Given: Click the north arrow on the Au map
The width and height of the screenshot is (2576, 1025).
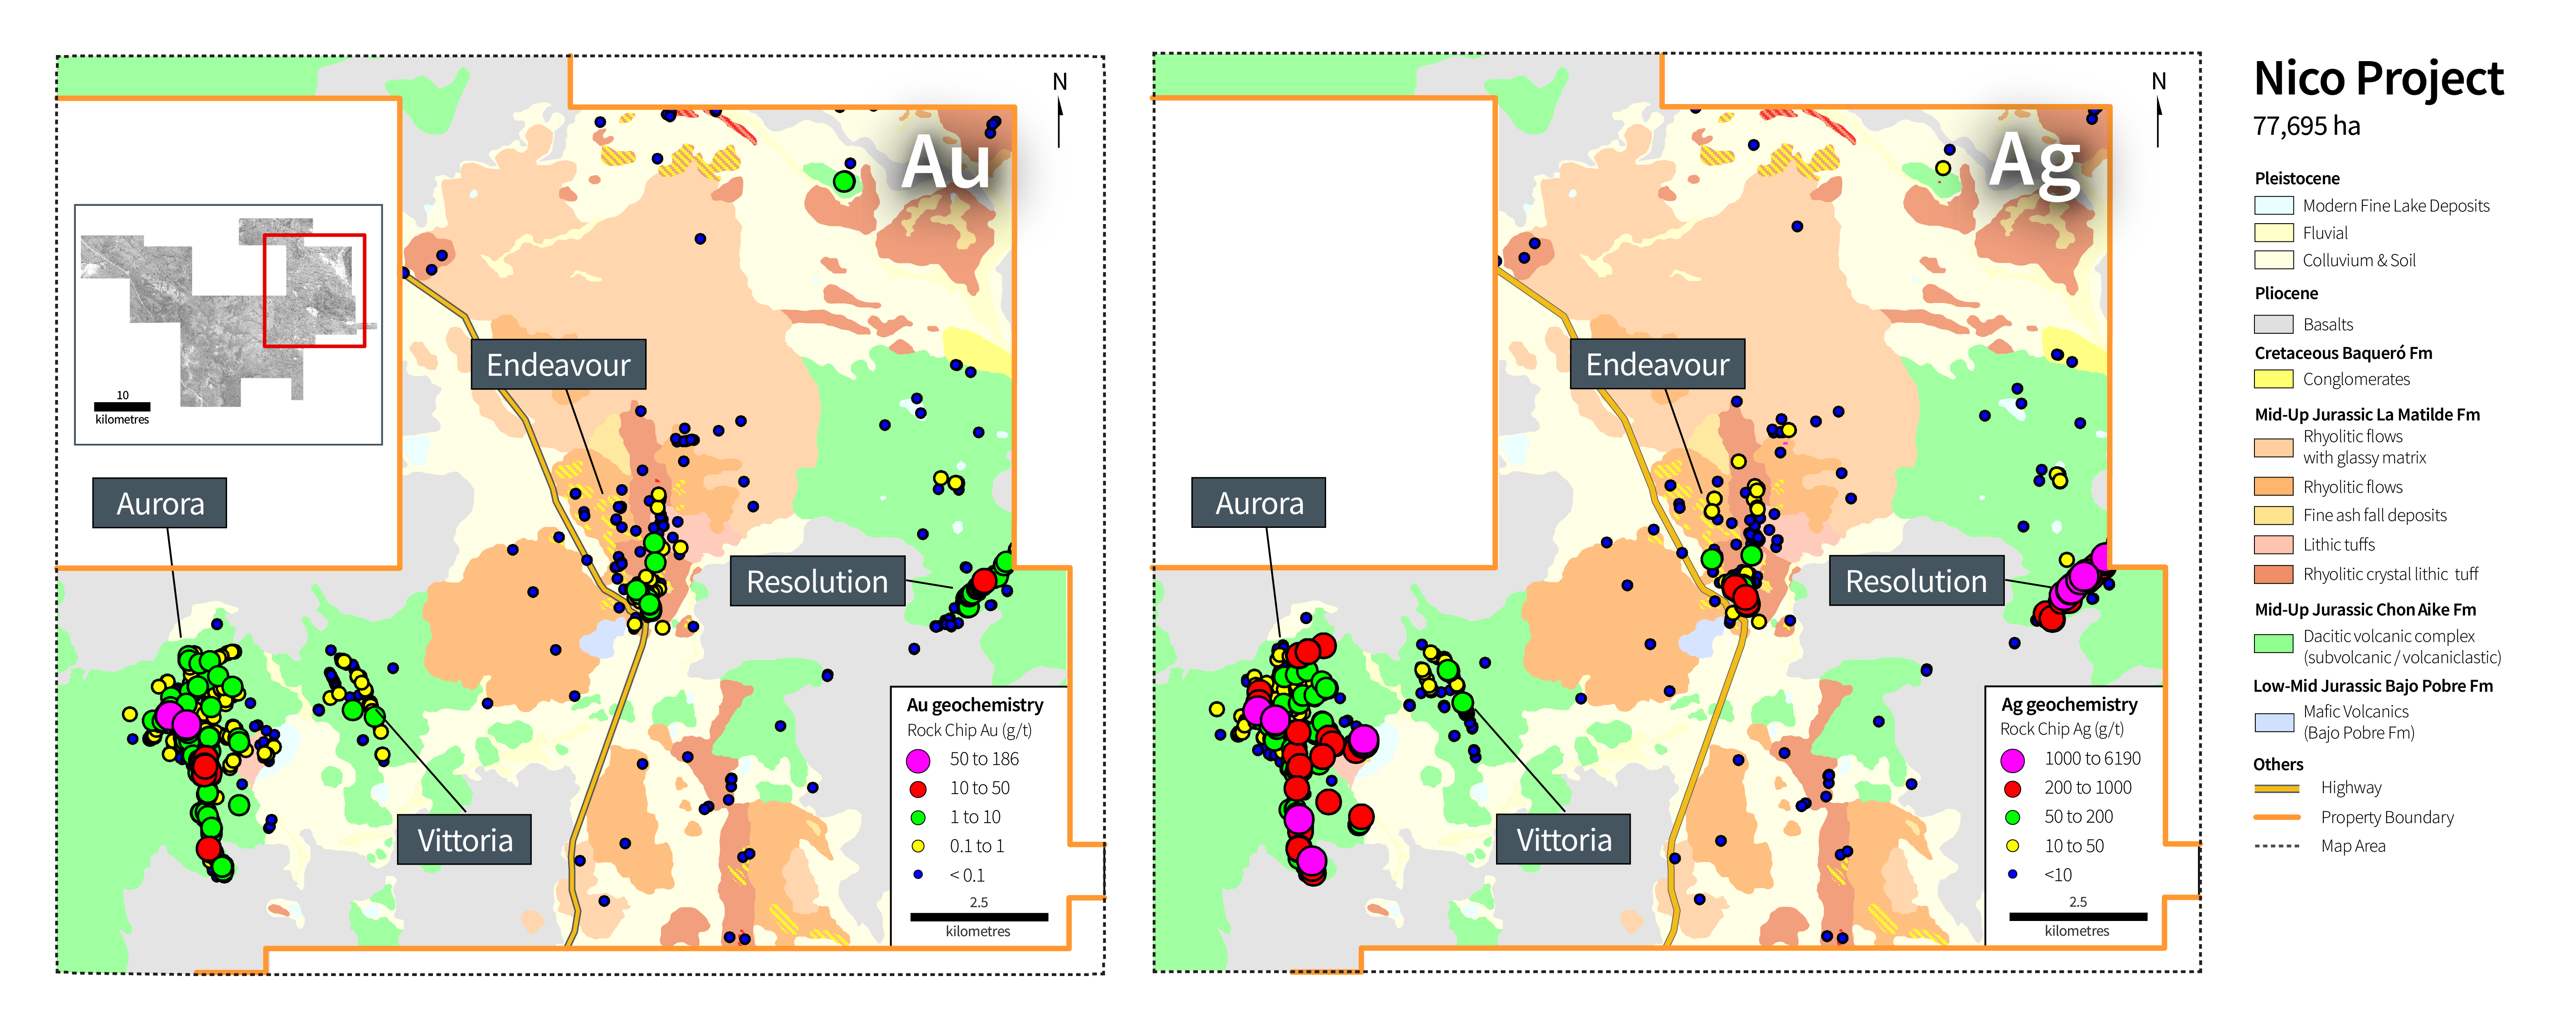Looking at the screenshot, I should click(x=1060, y=110).
